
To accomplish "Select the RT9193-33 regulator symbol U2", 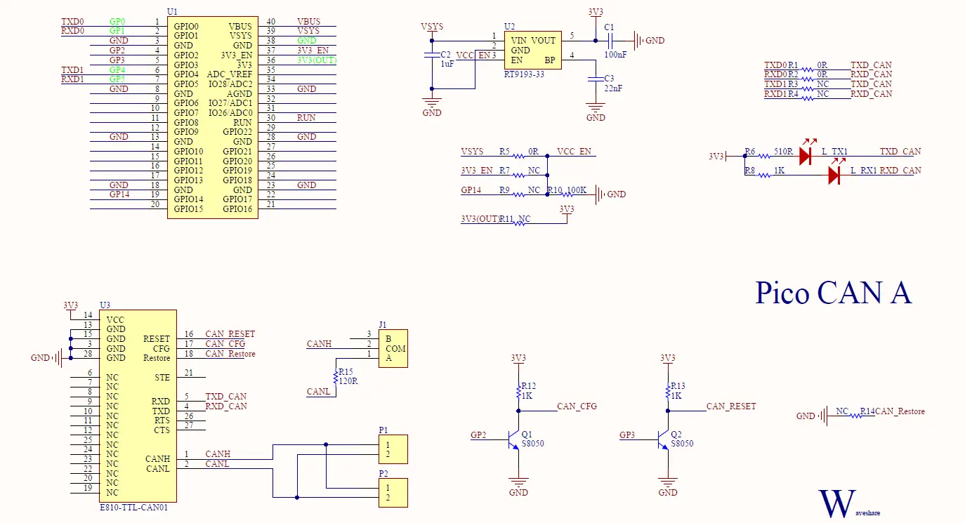I will pyautogui.click(x=532, y=50).
